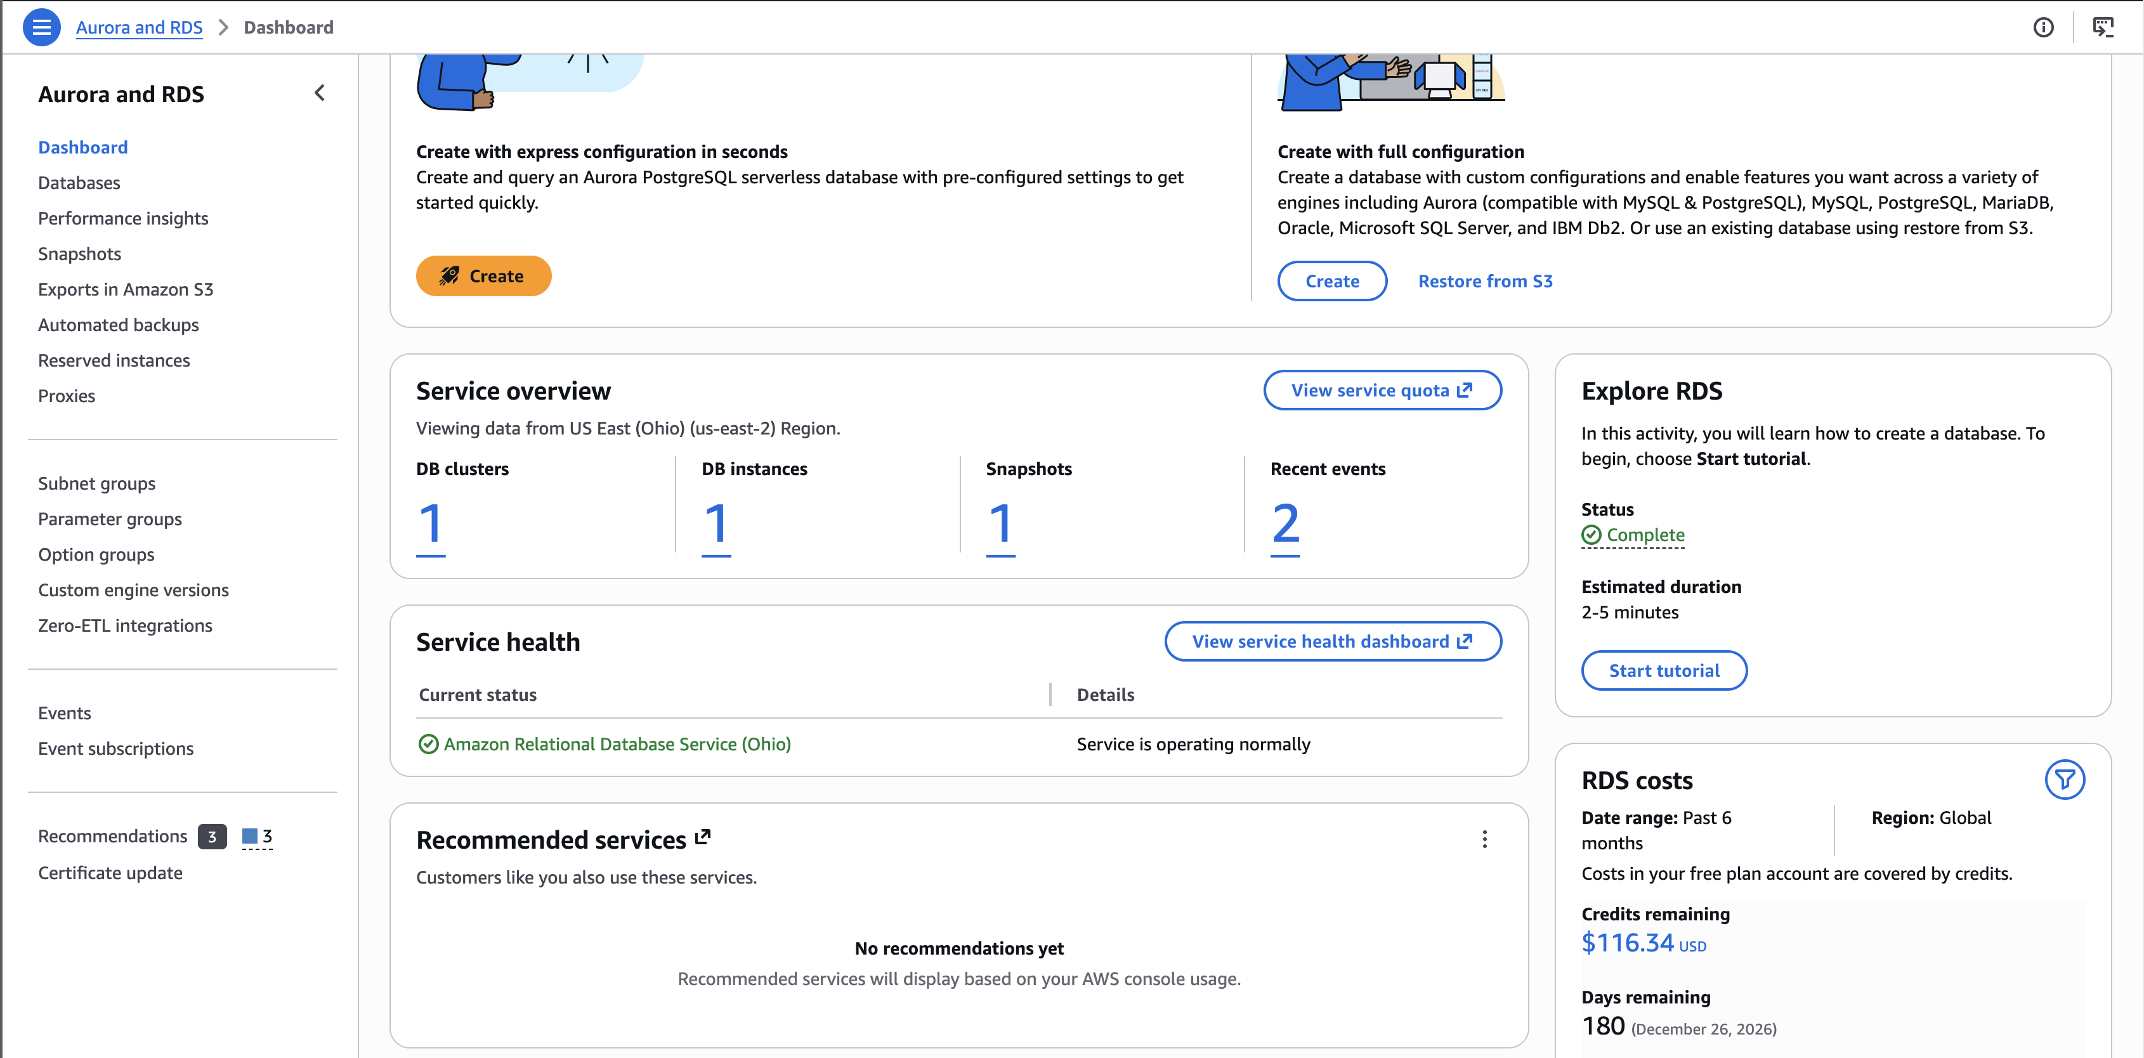
Task: Open Recommendations in the sidebar
Action: (x=112, y=837)
